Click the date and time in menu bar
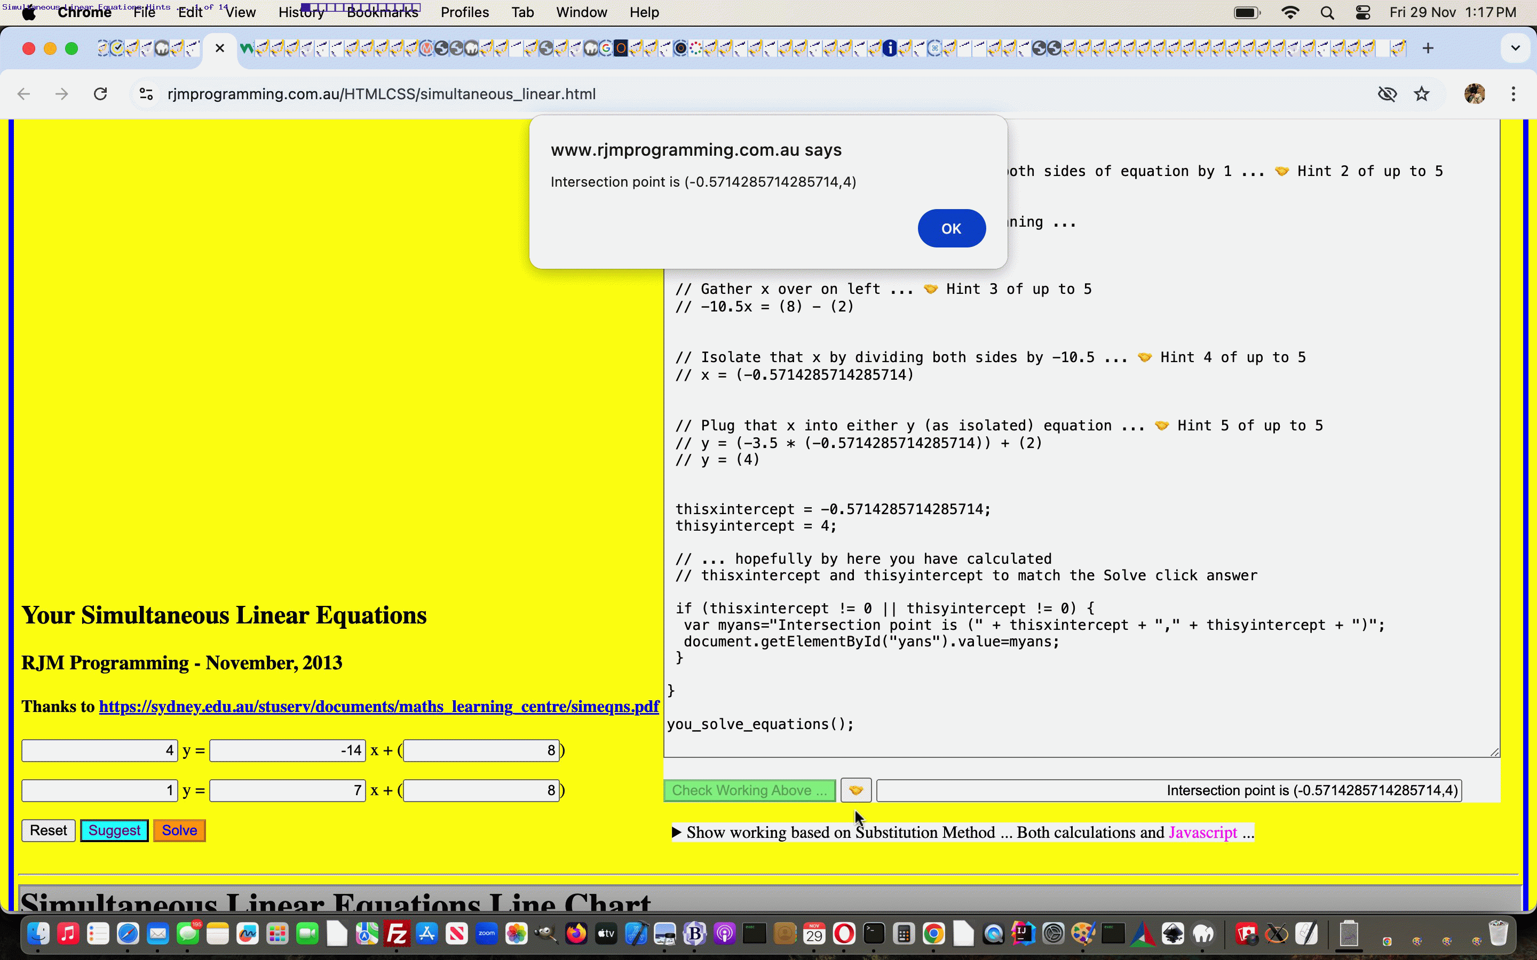 (1453, 12)
